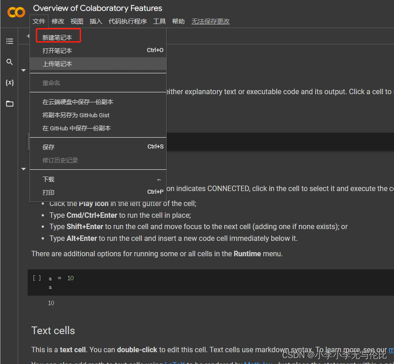Open the 下载 menu entry
Screen dimensions: 394x364
[x=98, y=179]
